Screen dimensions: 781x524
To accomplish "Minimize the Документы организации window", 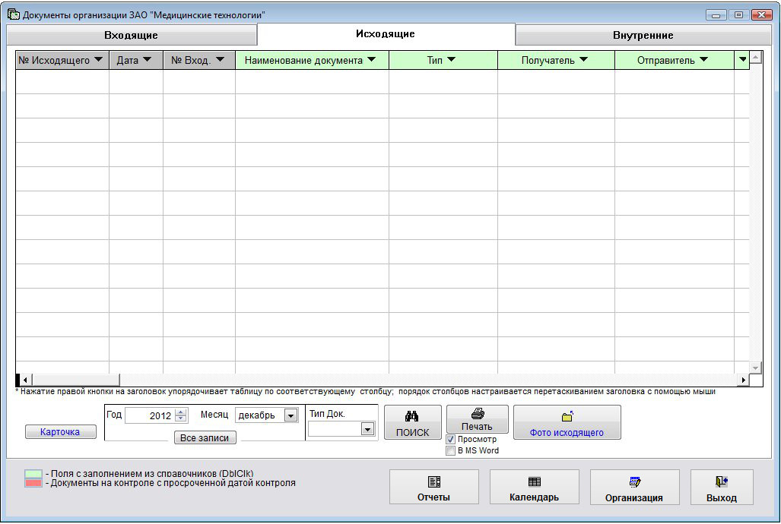I will point(716,15).
